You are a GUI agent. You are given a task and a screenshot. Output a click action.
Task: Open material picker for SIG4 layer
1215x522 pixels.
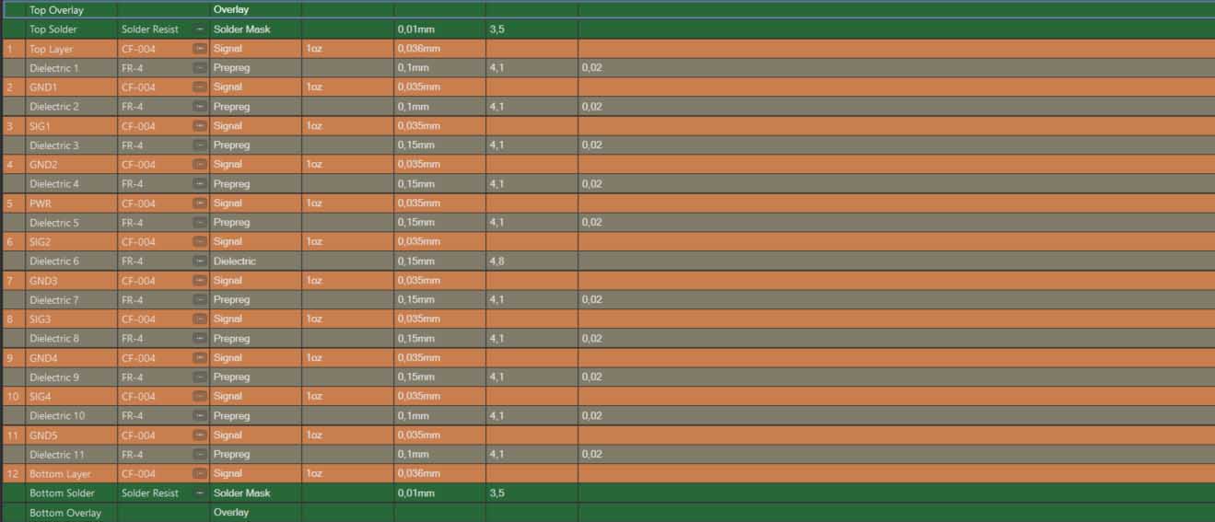coord(200,397)
